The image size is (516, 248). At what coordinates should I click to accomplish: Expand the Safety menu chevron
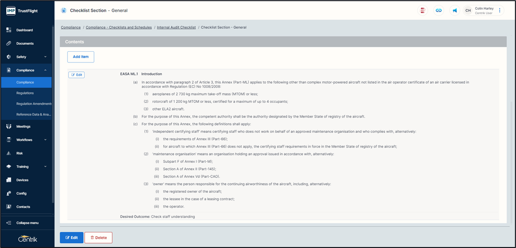pyautogui.click(x=45, y=57)
